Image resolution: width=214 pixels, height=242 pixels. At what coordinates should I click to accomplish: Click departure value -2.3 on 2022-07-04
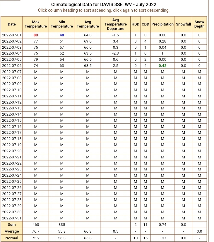point(116,53)
